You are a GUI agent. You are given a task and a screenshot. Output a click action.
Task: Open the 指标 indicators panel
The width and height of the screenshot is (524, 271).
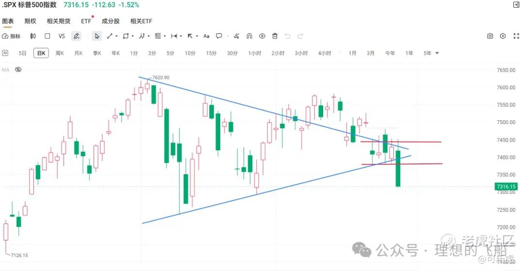pos(11,36)
